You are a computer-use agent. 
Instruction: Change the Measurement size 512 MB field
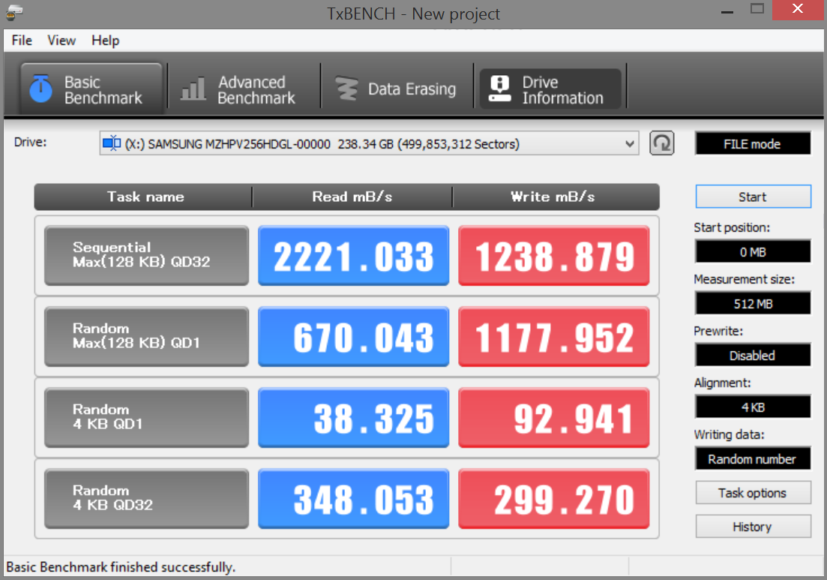tap(753, 303)
